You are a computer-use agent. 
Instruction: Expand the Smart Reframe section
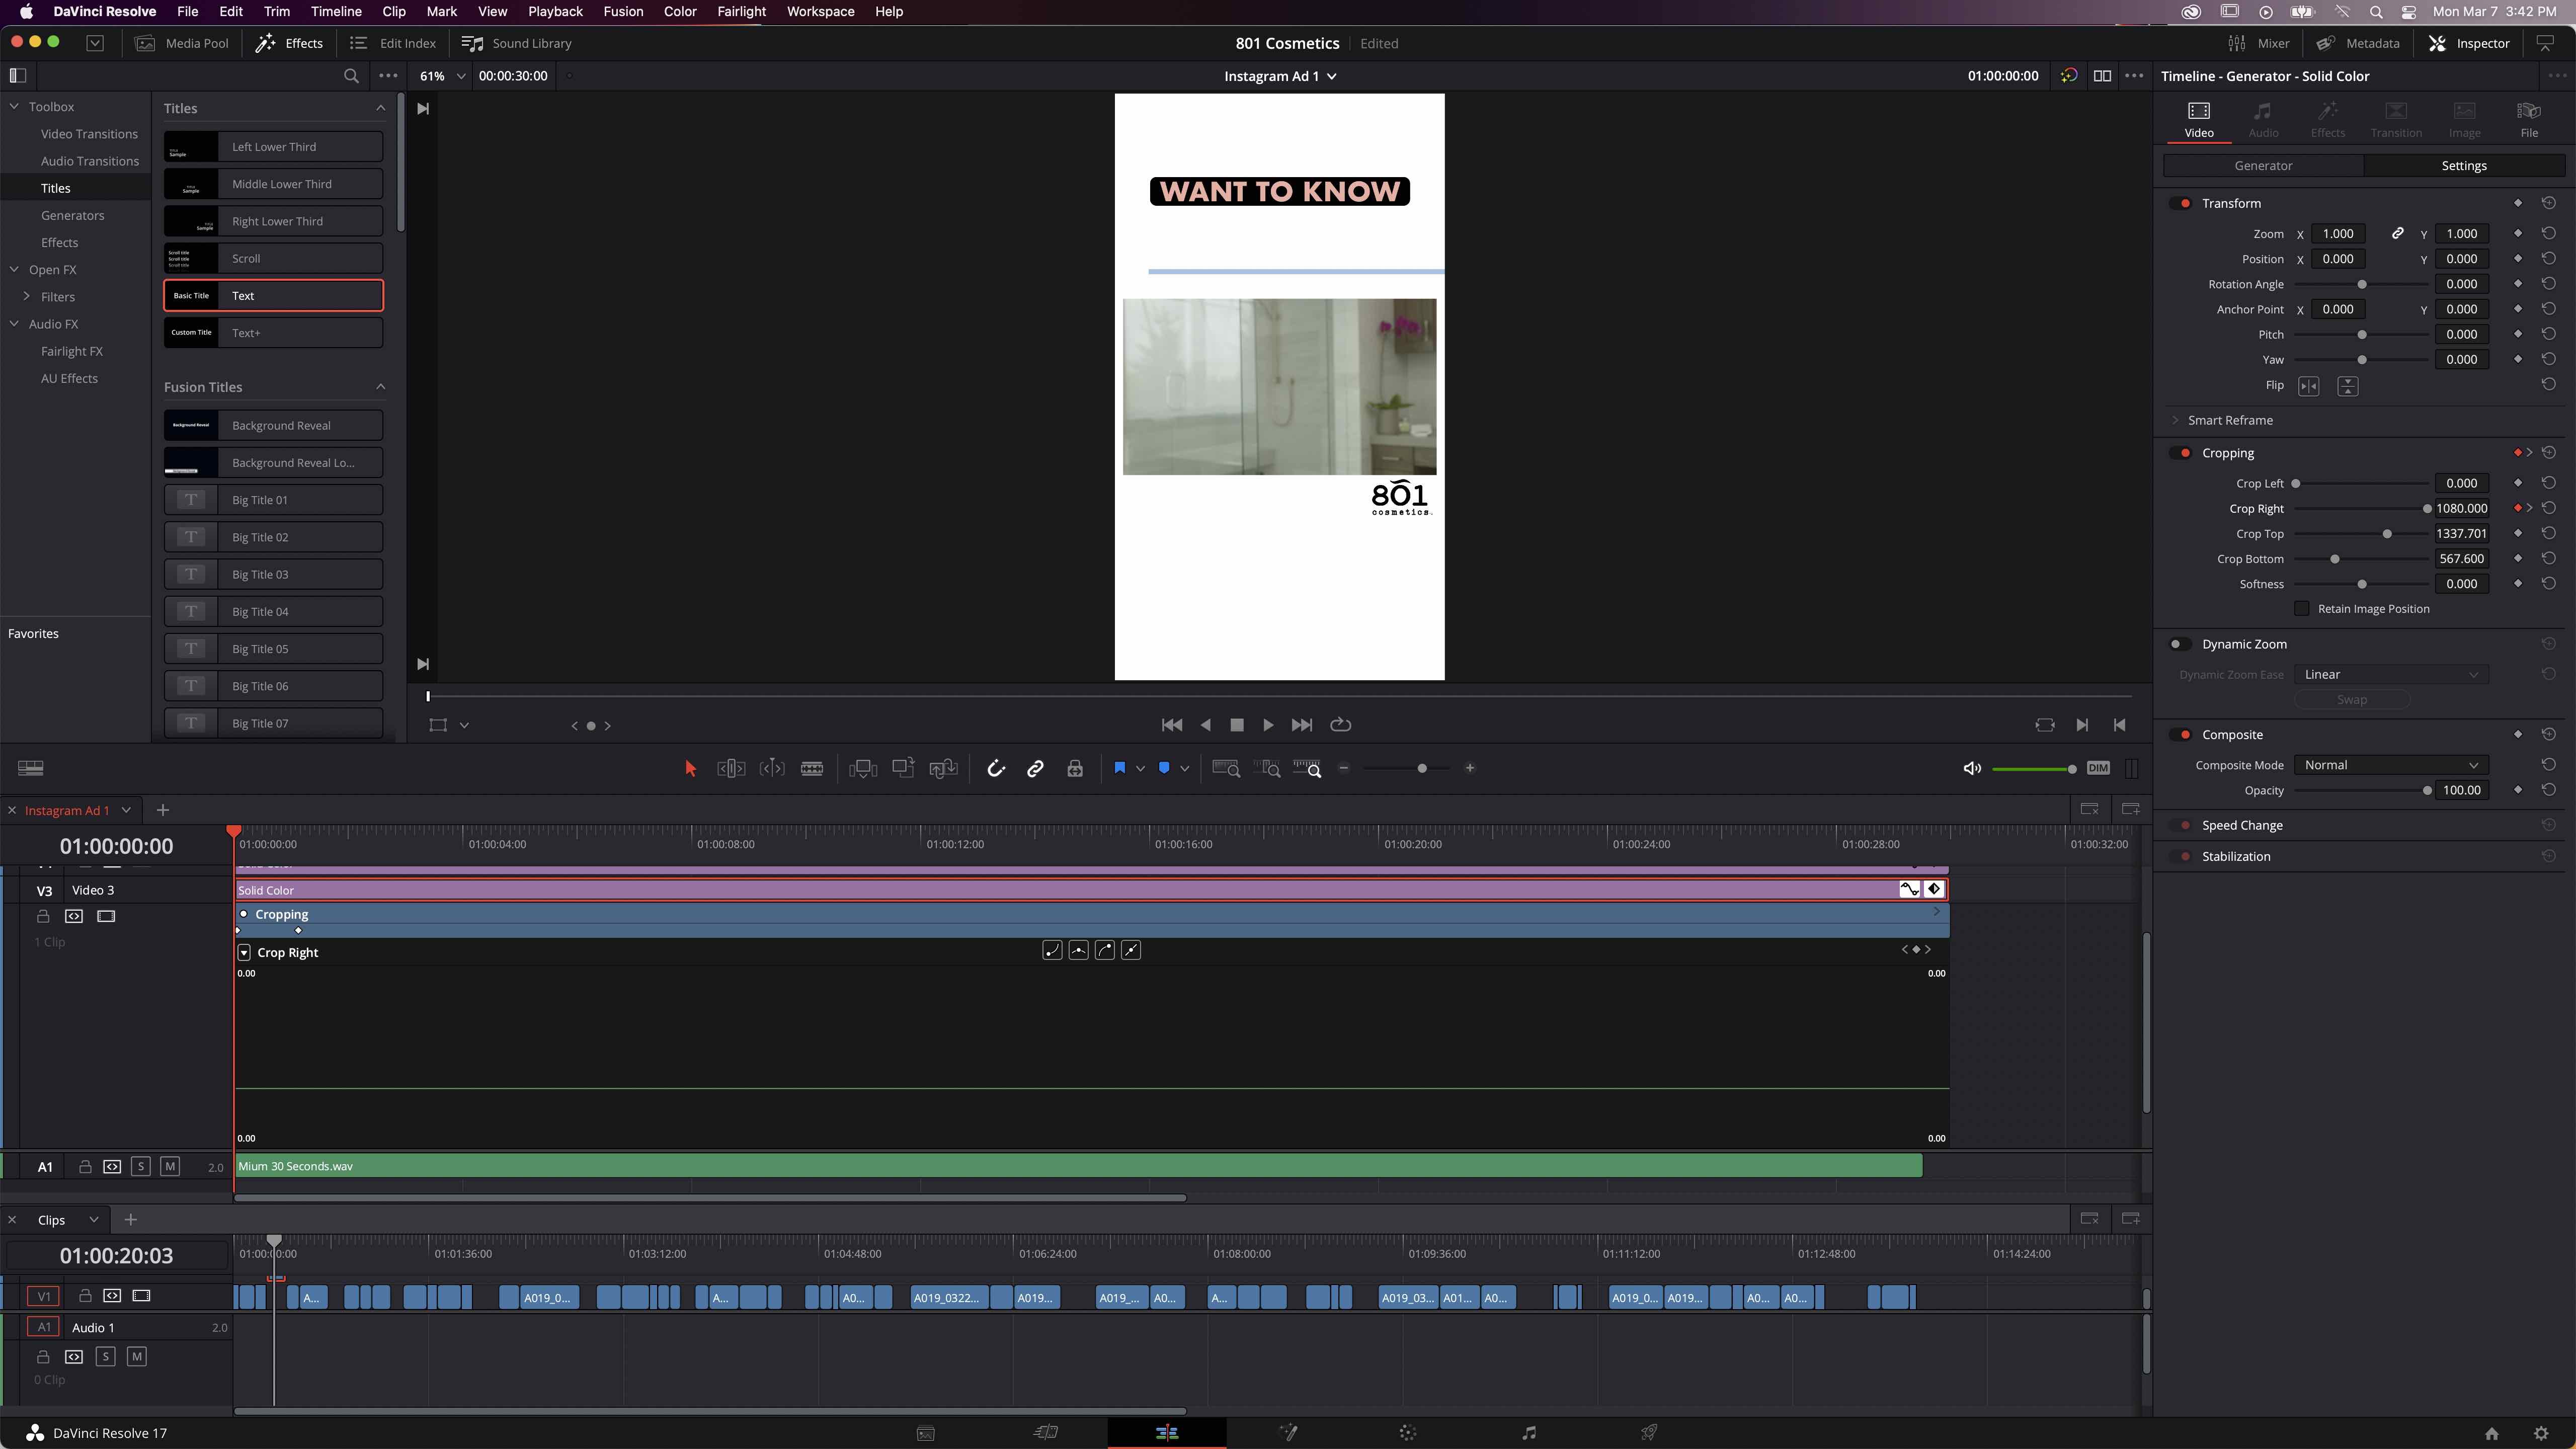click(x=2176, y=421)
